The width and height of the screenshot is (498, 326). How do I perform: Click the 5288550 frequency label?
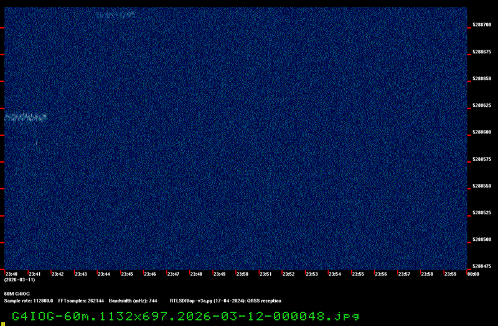tap(482, 186)
